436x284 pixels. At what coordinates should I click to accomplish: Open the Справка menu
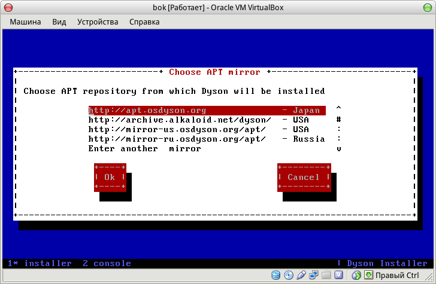144,22
